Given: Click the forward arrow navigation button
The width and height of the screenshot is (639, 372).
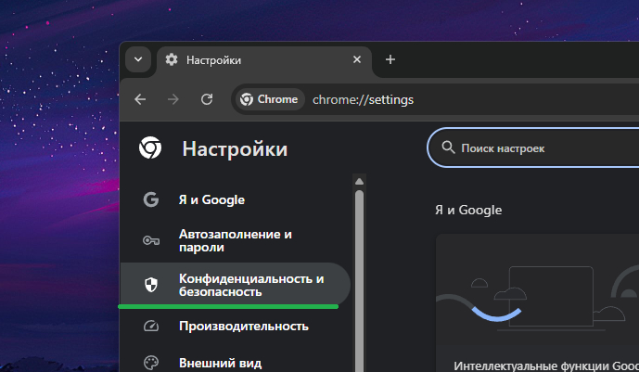Looking at the screenshot, I should point(173,99).
